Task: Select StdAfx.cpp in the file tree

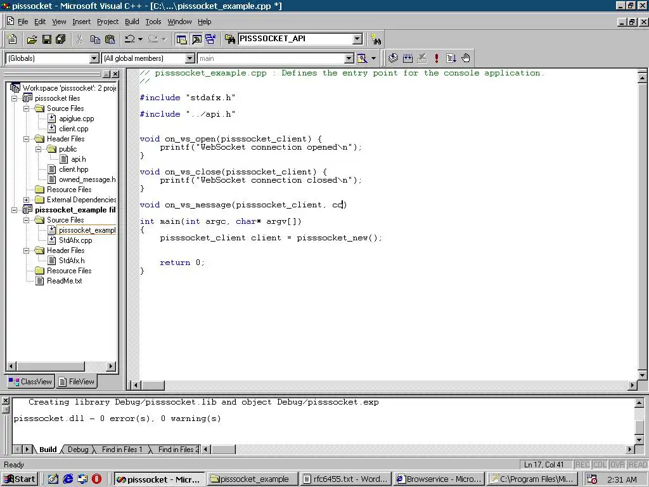Action: pos(75,240)
